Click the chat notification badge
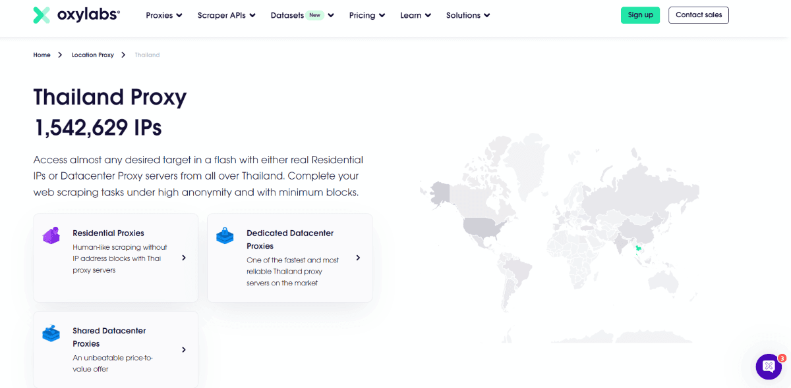The height and width of the screenshot is (388, 791). tap(782, 358)
